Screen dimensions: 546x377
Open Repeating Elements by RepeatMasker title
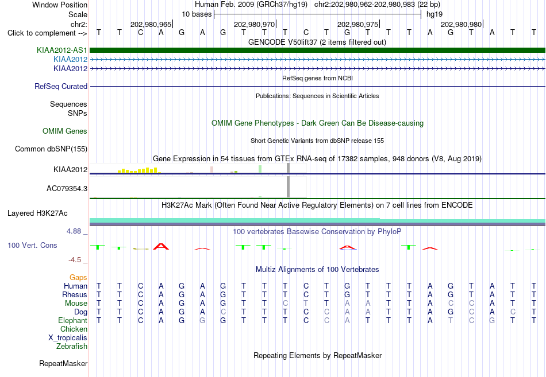pyautogui.click(x=317, y=355)
